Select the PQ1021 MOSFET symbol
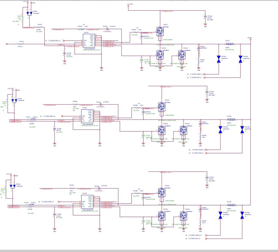Image resolution: width=278 pixels, height=252 pixels. (162, 107)
